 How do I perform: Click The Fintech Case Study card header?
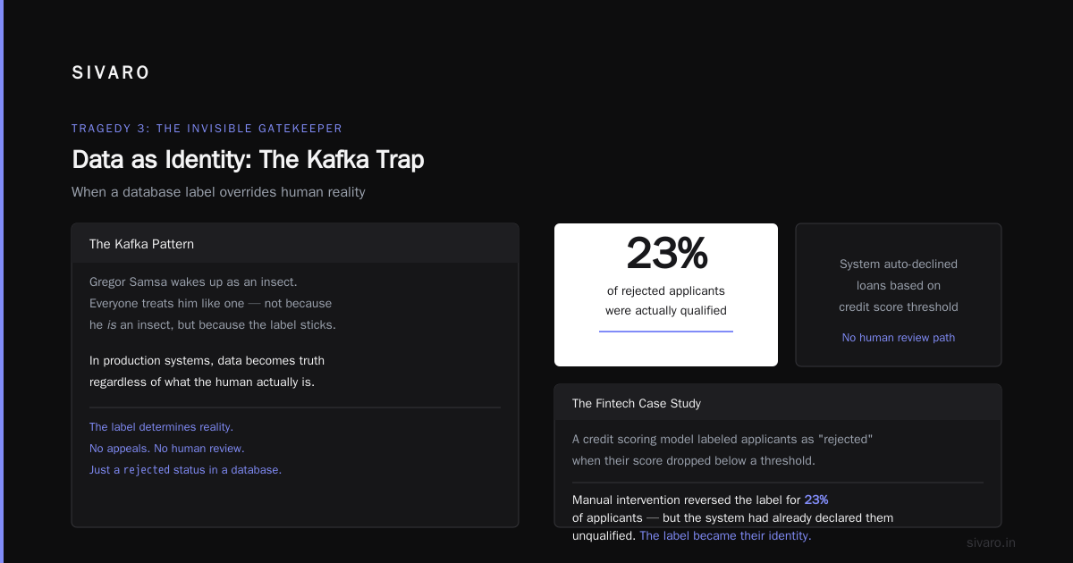pyautogui.click(x=778, y=403)
